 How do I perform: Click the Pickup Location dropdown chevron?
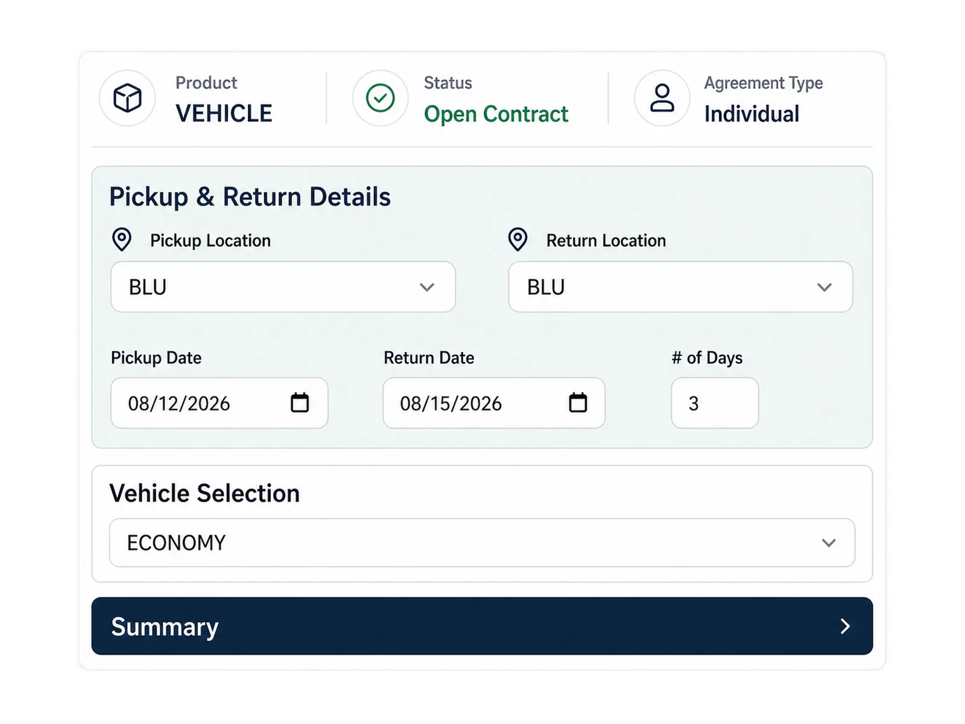pyautogui.click(x=427, y=287)
